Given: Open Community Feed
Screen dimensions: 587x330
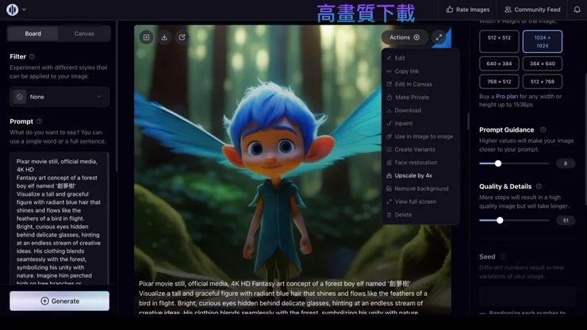Looking at the screenshot, I should tap(532, 10).
